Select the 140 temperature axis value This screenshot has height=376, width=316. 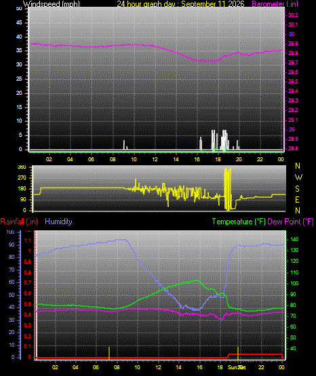(x=294, y=239)
